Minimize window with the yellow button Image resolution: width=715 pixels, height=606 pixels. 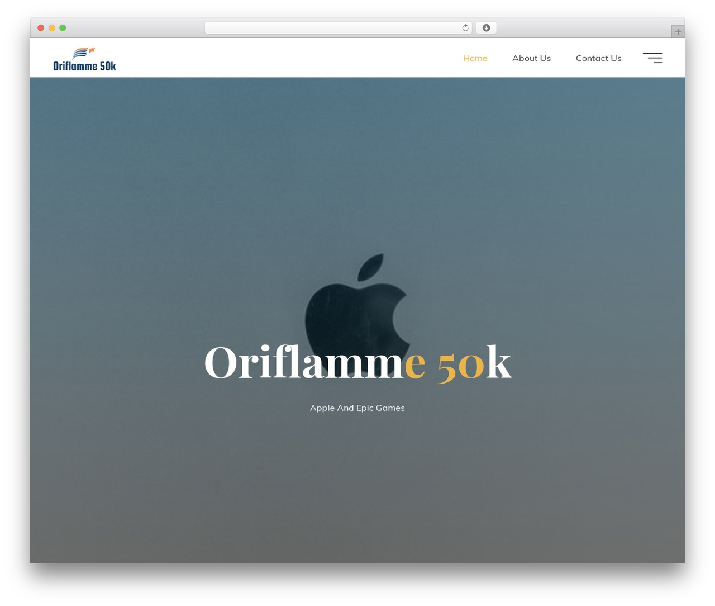(52, 28)
